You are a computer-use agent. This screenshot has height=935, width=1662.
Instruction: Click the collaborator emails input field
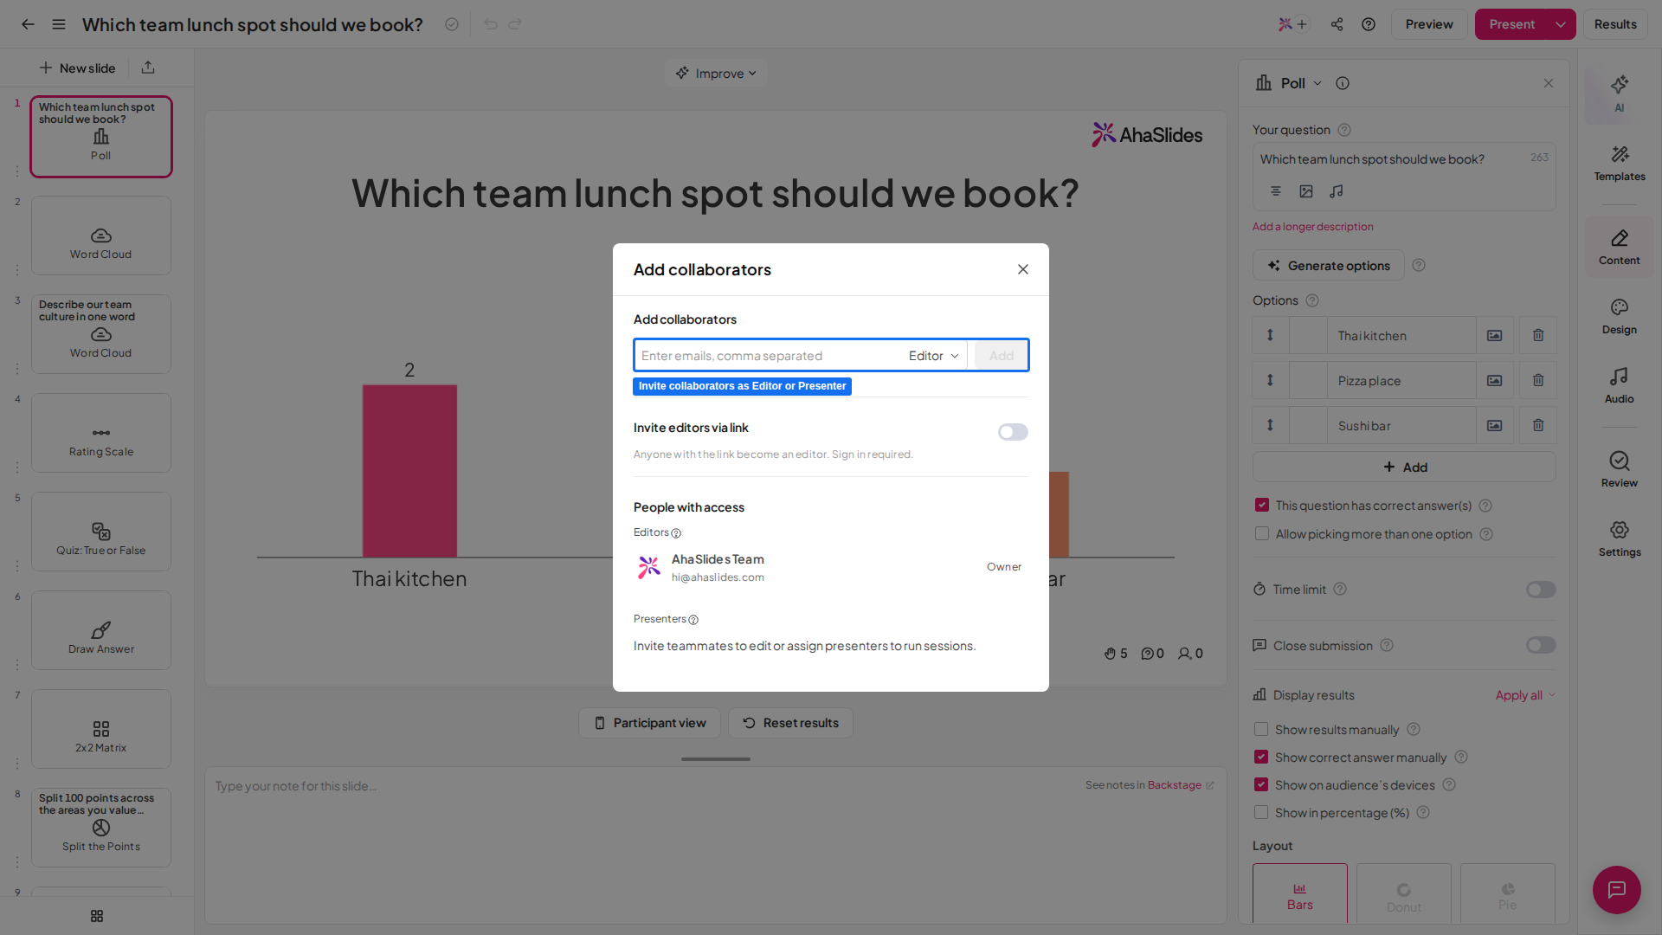click(768, 356)
